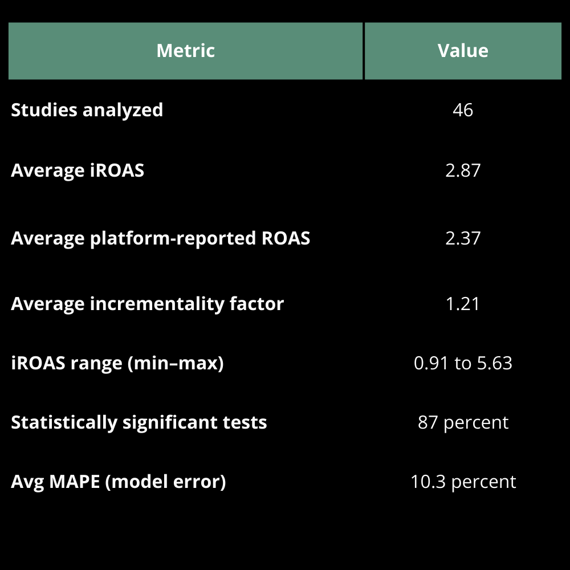570x570 pixels.
Task: Click the 2.37 value cell
Action: (463, 238)
